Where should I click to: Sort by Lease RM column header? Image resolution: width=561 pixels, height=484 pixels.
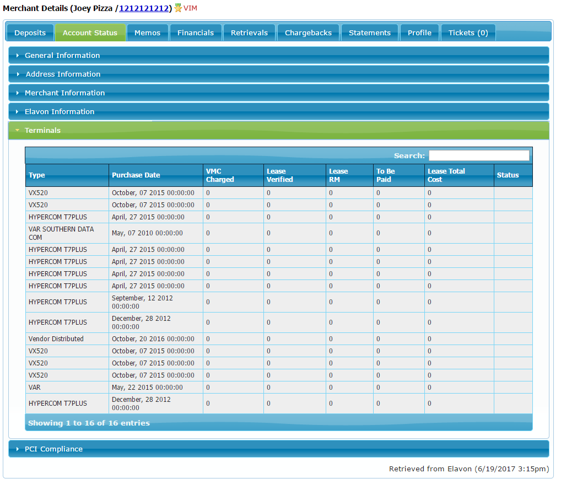[x=349, y=175]
